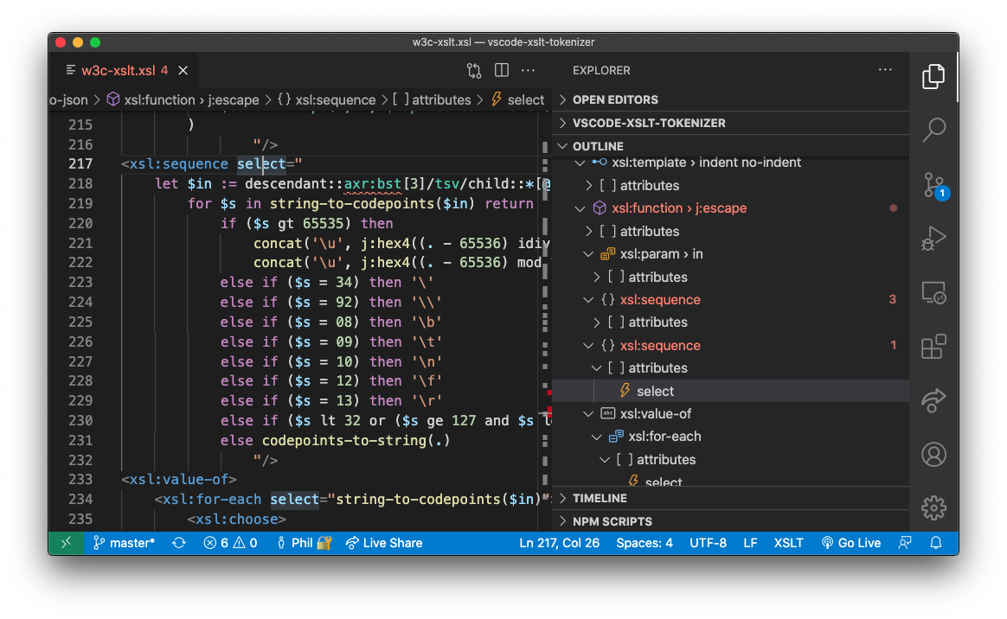Select the w3c-xslt.xsl editor tab
This screenshot has width=1007, height=619.
pyautogui.click(x=118, y=71)
